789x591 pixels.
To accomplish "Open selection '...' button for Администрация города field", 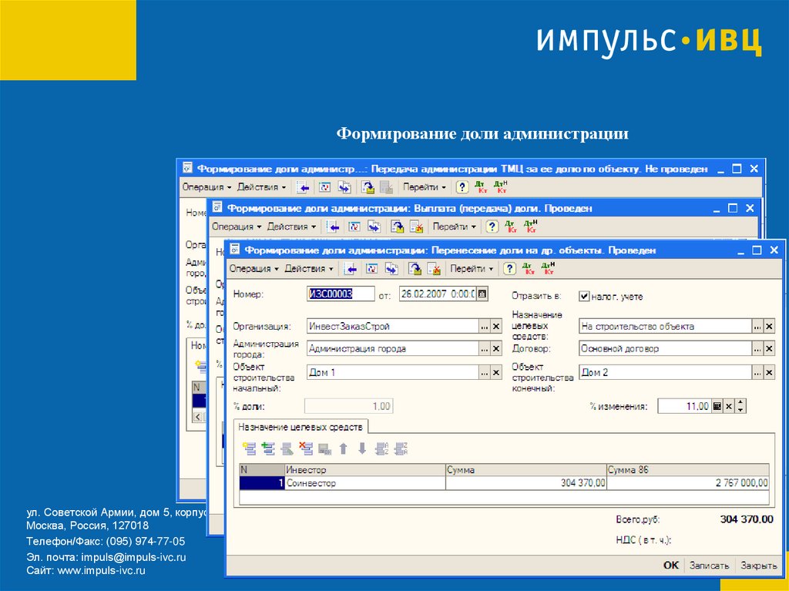I will [484, 348].
